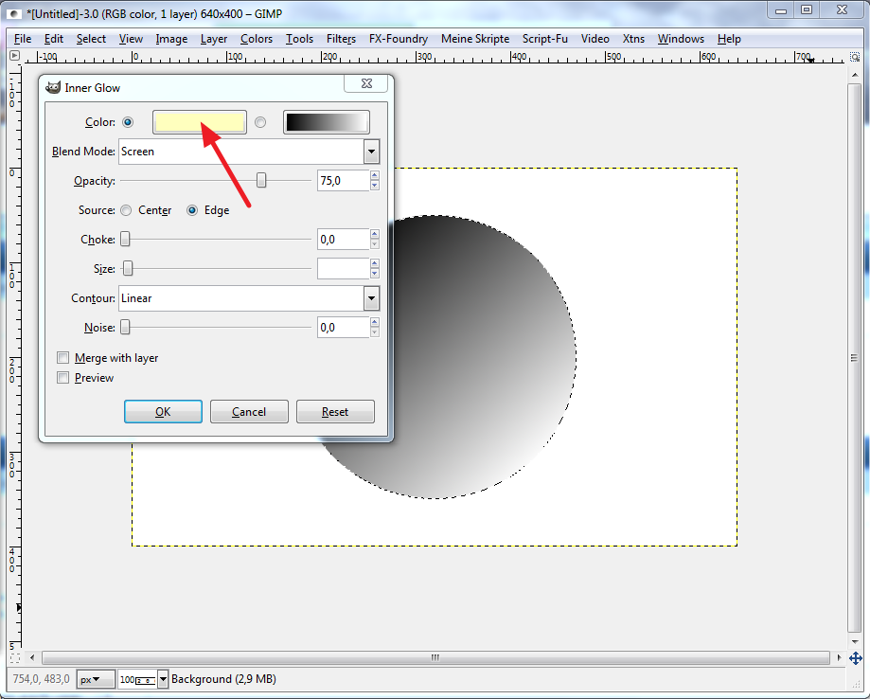
Task: Click vertical scrollbar up arrow
Action: point(855,75)
